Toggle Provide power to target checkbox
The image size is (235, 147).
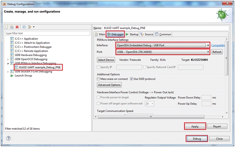(x=98, y=97)
